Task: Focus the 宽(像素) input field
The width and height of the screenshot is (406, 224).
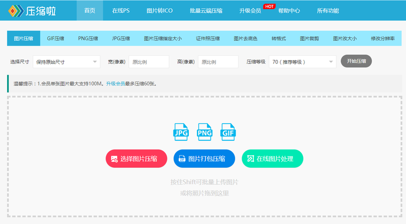Action: click(149, 62)
